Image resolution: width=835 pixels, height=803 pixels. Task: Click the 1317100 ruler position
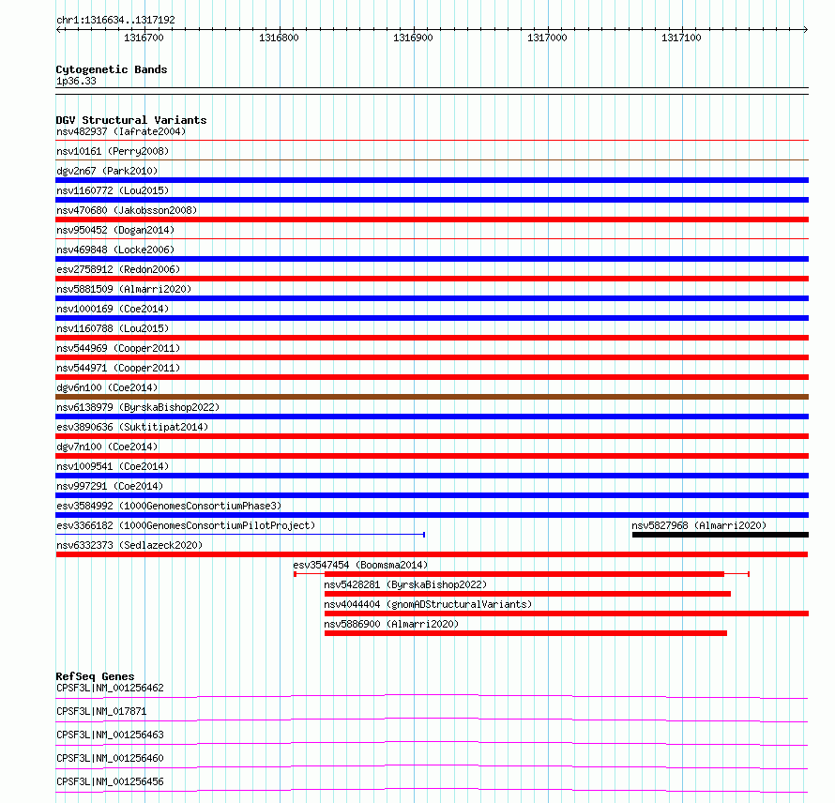[x=682, y=38]
